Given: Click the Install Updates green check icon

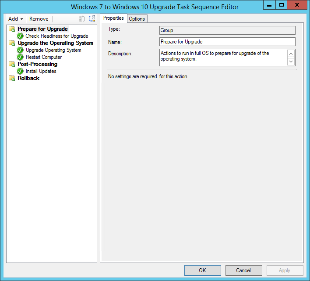Looking at the screenshot, I should pyautogui.click(x=20, y=71).
